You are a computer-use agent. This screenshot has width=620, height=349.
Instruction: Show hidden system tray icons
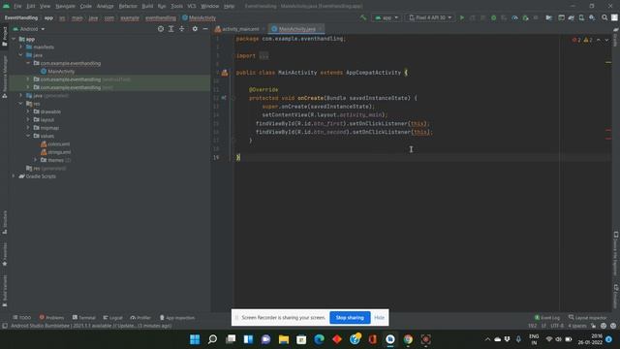(487, 339)
